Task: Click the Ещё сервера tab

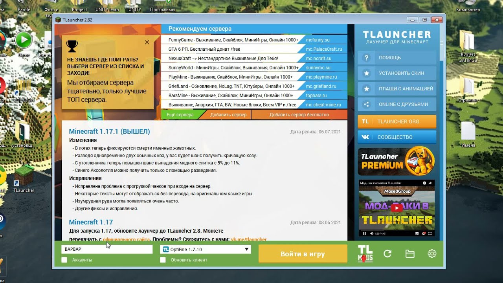Action: click(180, 115)
